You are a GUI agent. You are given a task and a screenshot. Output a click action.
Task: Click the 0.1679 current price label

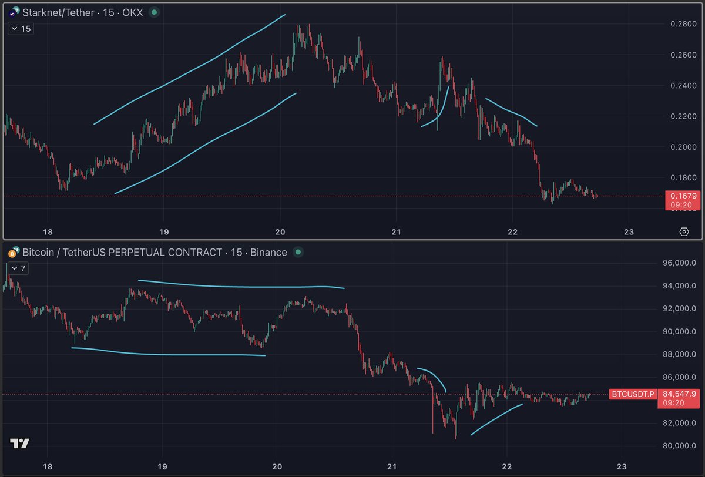click(x=682, y=196)
